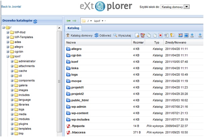
Task: Collapse the root / tree node
Action: coord(3,27)
